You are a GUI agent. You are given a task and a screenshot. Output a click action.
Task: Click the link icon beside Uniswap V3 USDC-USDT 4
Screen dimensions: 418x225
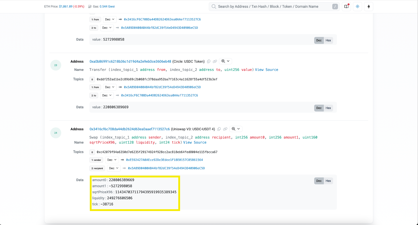pyautogui.click(x=225, y=129)
